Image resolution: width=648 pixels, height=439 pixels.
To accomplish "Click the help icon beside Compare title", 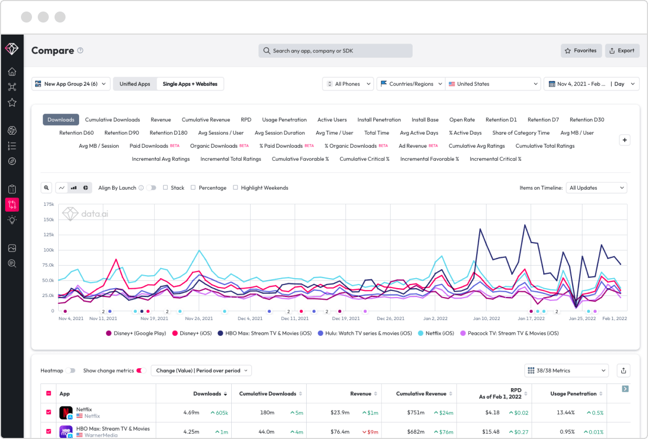I will pos(80,51).
